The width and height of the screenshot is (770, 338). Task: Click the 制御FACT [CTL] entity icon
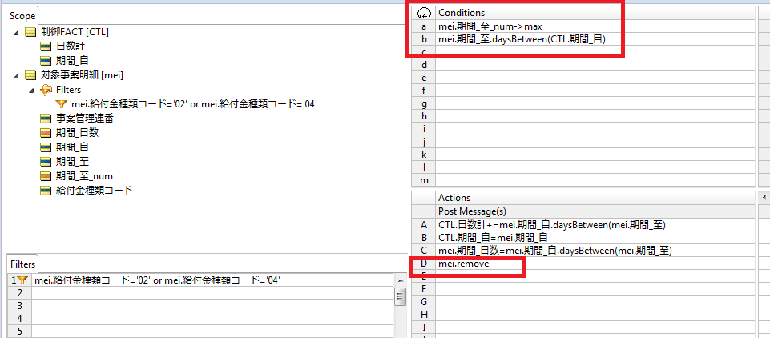coord(30,33)
